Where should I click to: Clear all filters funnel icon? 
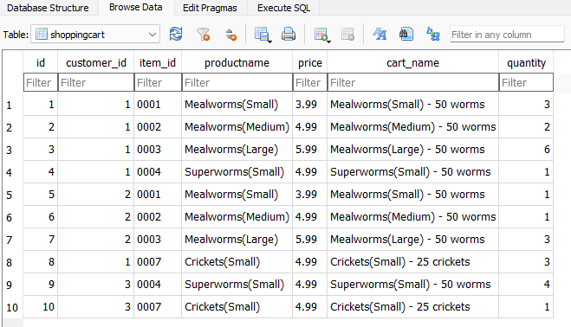tap(204, 35)
